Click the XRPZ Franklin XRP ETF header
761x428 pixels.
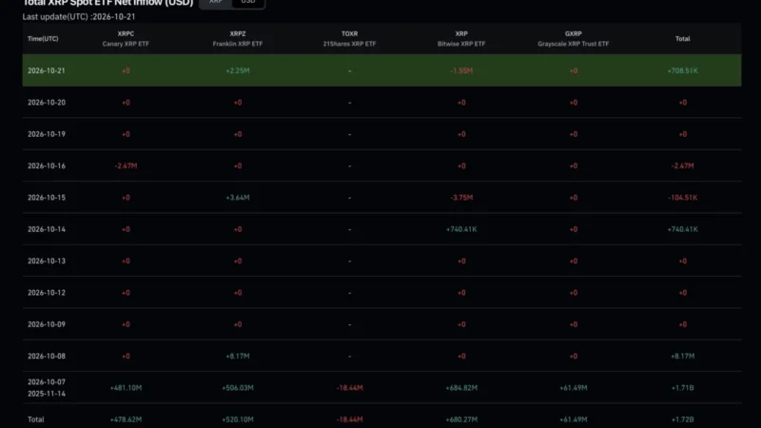tap(238, 39)
